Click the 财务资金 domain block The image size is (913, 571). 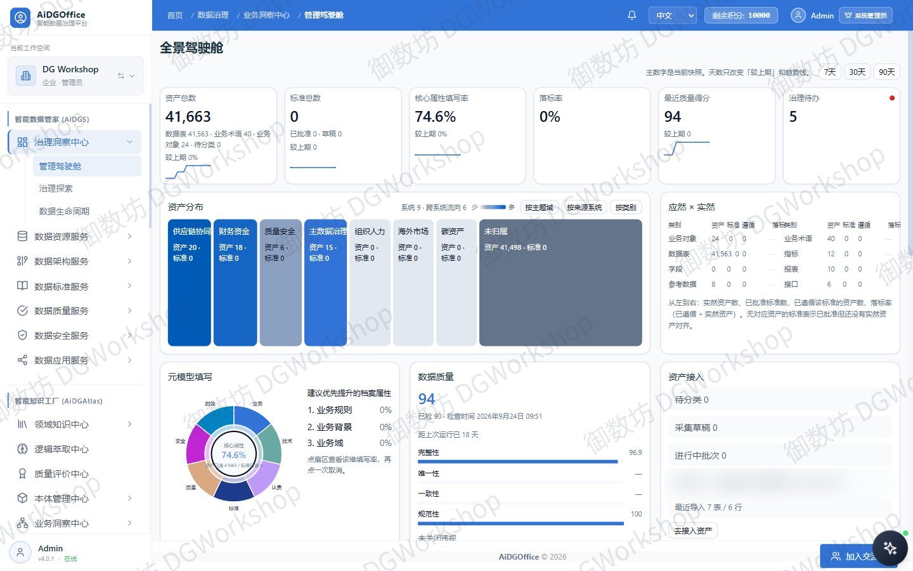(235, 282)
